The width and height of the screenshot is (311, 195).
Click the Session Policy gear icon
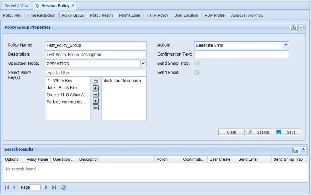tap(37, 6)
